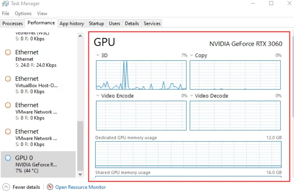Select GPU 0 NVIDIA GeForce sidebar item
The height and width of the screenshot is (194, 294).
[x=38, y=164]
